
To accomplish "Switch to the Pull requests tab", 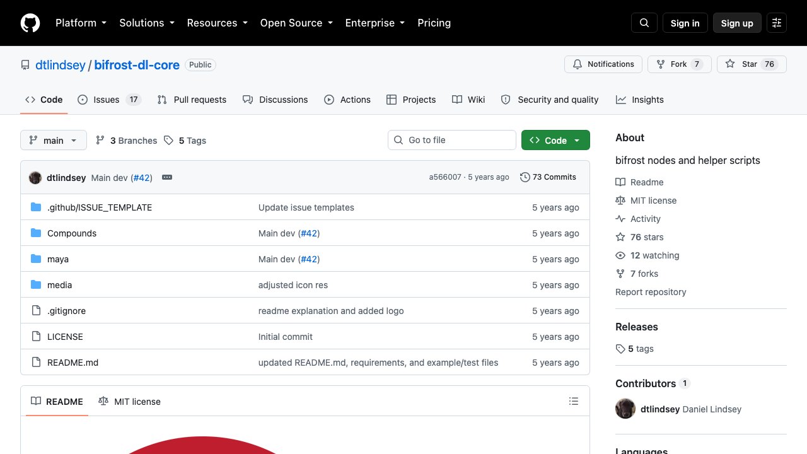I will click(x=192, y=100).
